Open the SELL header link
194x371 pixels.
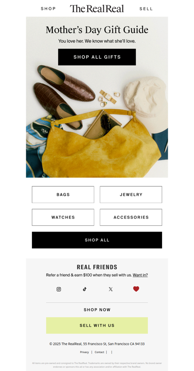[146, 9]
